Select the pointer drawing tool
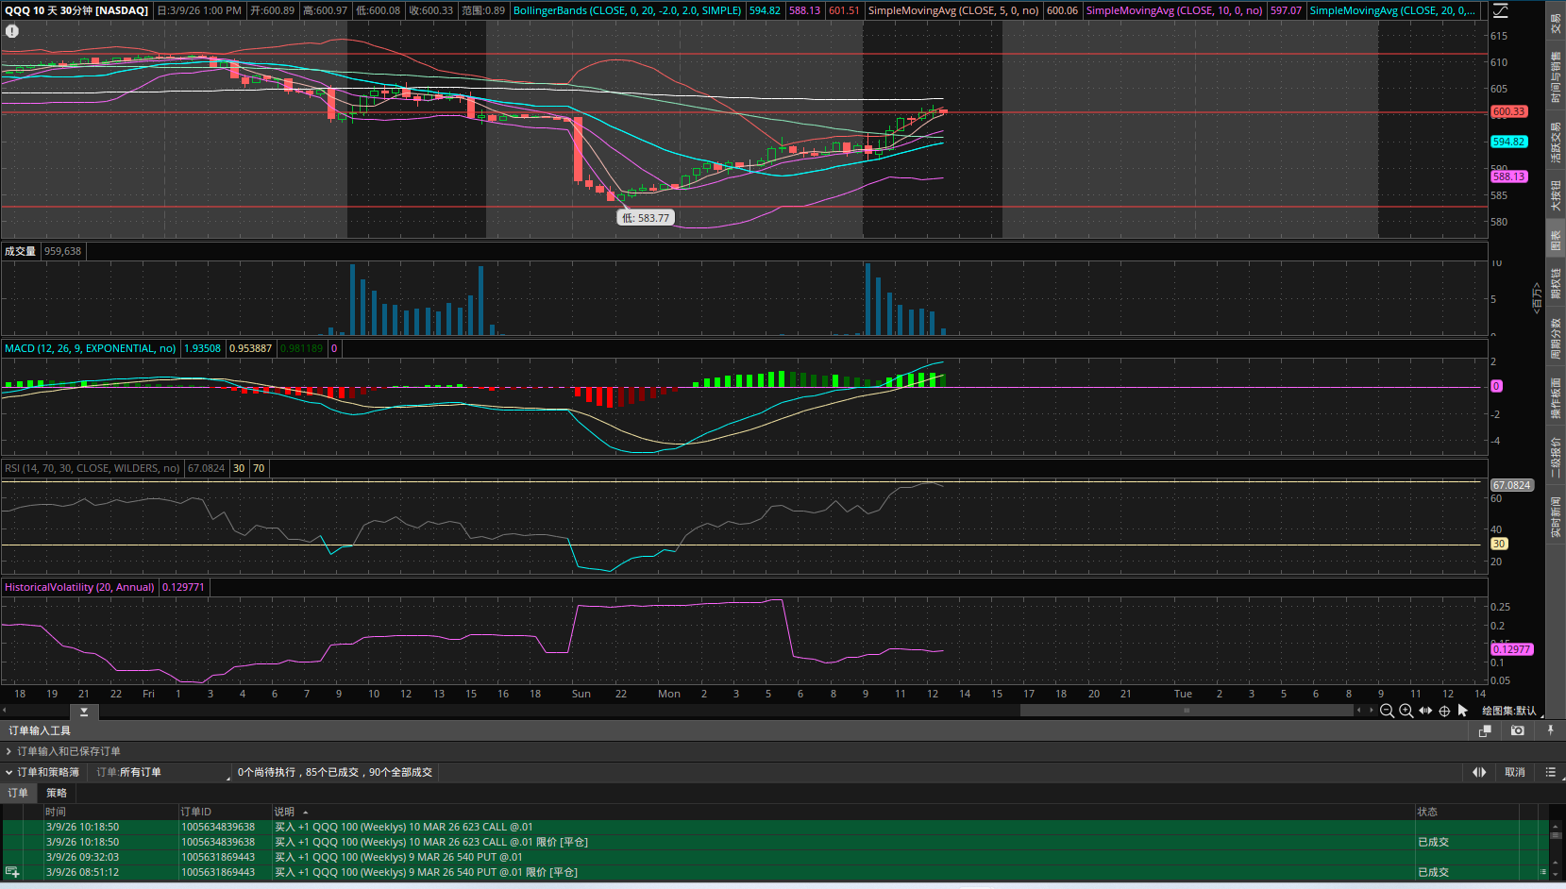1566x889 pixels. tap(1463, 711)
